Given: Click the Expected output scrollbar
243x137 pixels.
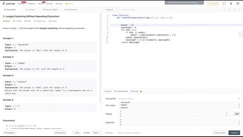Looking at the screenshot, I should [239, 123].
